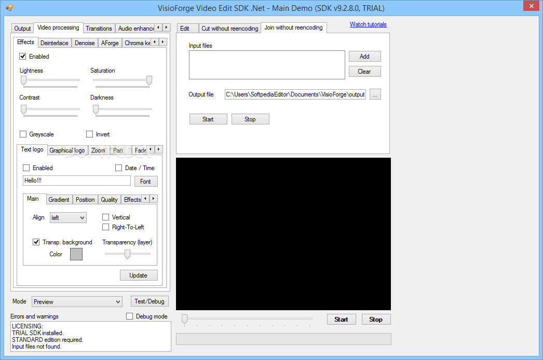Click the video seek slider thumb
This screenshot has height=360, width=543.
click(185, 319)
